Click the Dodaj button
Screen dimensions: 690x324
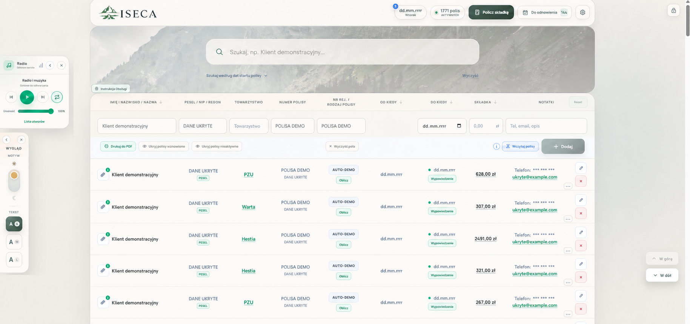click(x=563, y=147)
